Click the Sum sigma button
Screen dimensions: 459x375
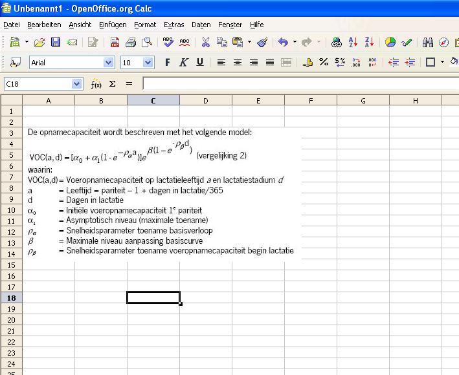113,84
